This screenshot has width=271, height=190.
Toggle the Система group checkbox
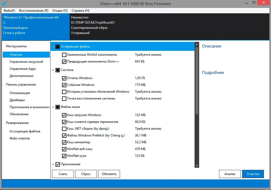(x=58, y=70)
